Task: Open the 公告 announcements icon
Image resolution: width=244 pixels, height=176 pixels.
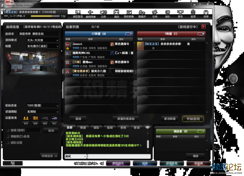Action: [104, 14]
